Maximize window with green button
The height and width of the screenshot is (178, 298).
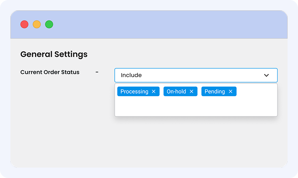point(49,24)
